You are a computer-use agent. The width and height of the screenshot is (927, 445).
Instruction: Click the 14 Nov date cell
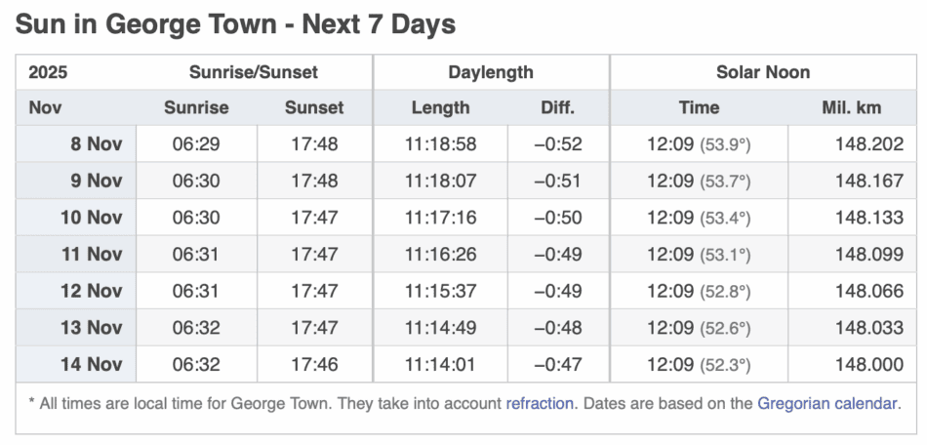point(92,365)
